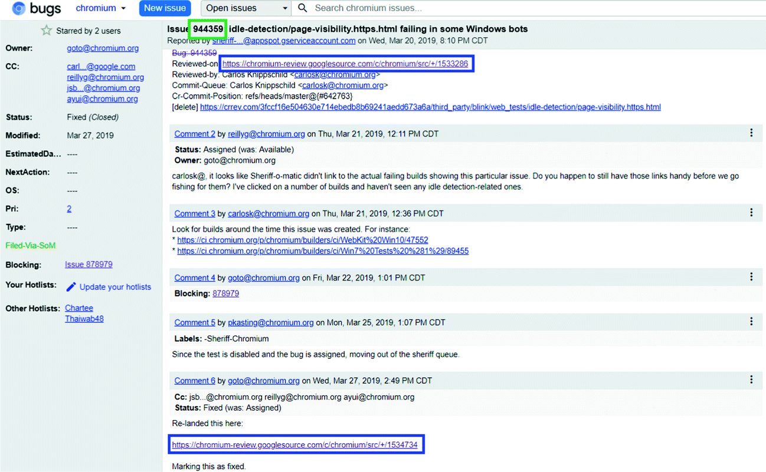Click the Cr-Commit-Position refs/heads/master line
The height and width of the screenshot is (472, 766).
(x=262, y=95)
